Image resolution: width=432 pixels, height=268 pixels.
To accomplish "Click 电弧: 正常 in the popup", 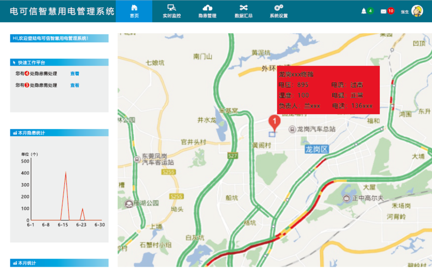I will point(347,95).
